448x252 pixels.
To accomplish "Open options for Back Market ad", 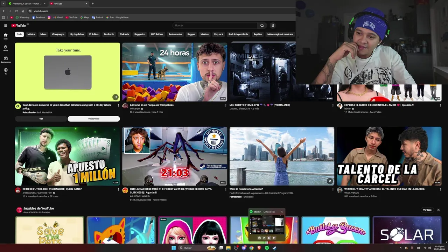I will [x=118, y=105].
